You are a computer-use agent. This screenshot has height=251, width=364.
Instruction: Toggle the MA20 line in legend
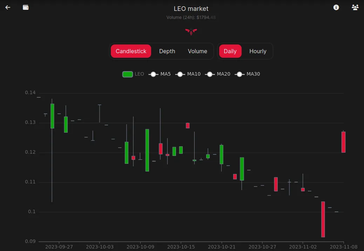tap(217, 74)
